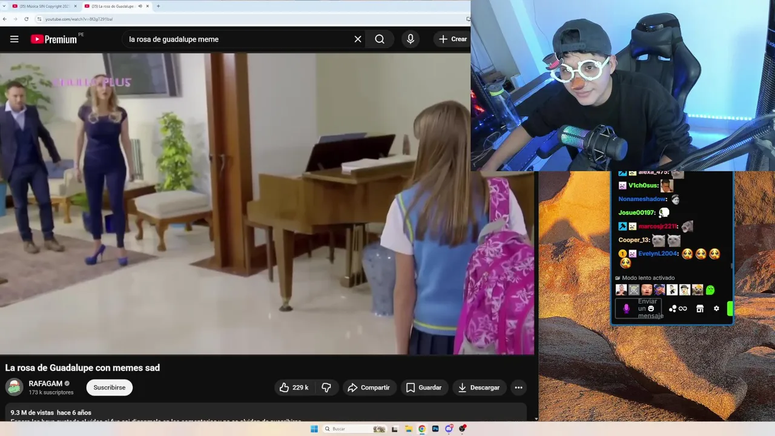The image size is (775, 436).
Task: Open Google Chrome from the taskbar
Action: pos(422,429)
